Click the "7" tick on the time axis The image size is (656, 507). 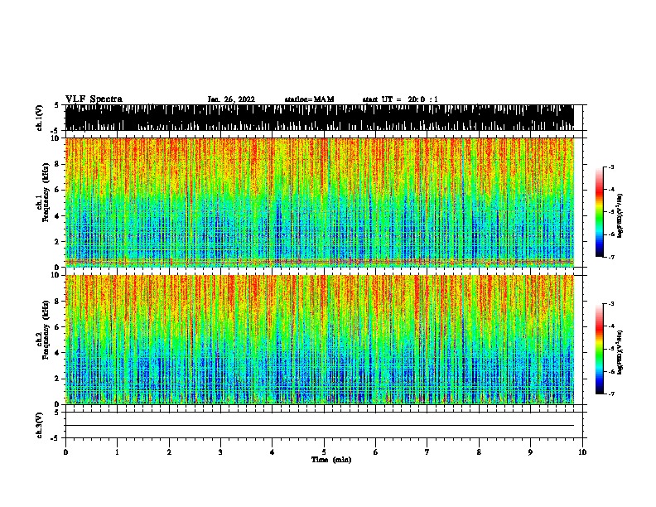tap(427, 452)
